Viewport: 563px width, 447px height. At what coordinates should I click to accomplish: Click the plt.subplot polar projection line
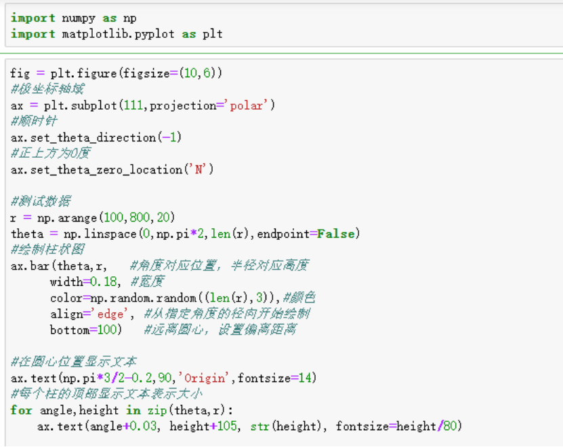point(143,106)
